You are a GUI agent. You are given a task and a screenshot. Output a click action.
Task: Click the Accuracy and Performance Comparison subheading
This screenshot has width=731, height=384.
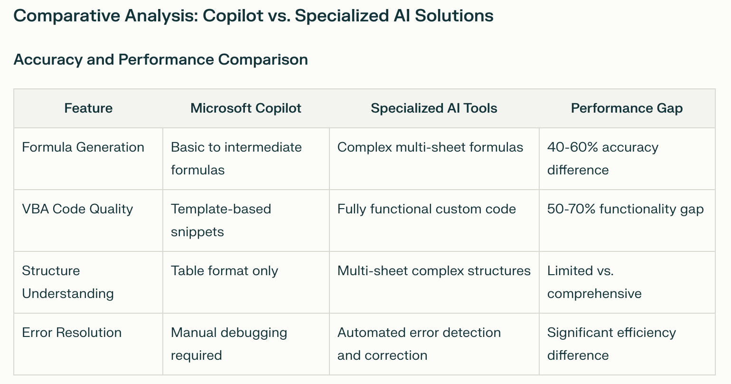pos(160,59)
